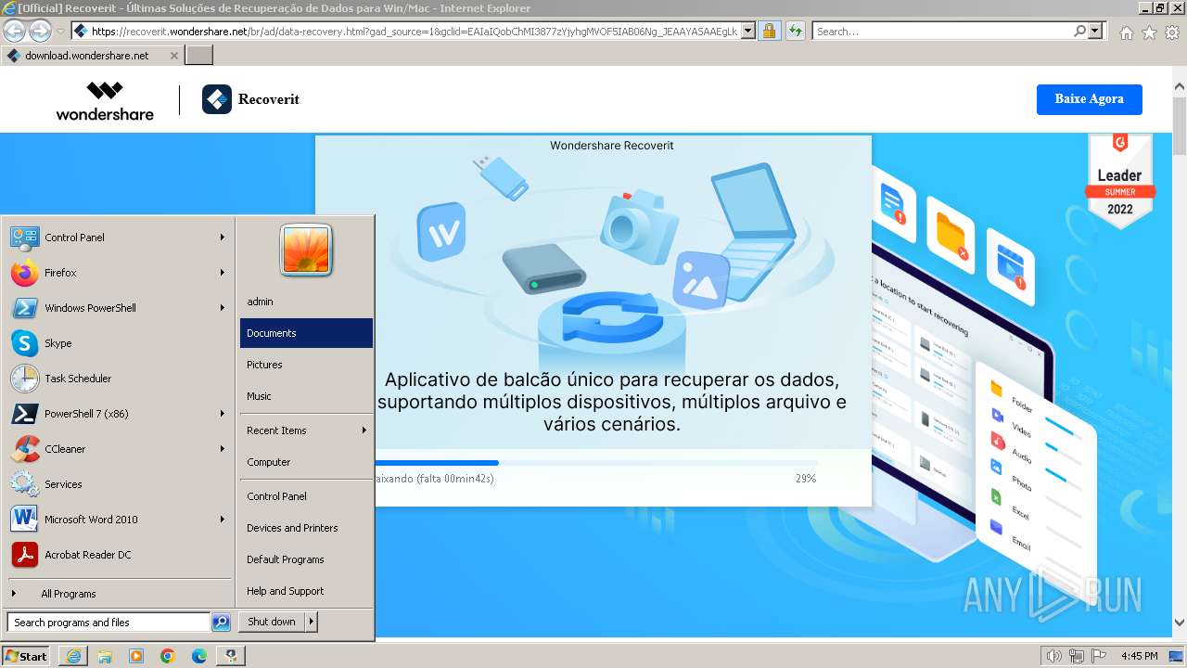Open the Tools gear icon
The image size is (1187, 668).
tap(1172, 32)
